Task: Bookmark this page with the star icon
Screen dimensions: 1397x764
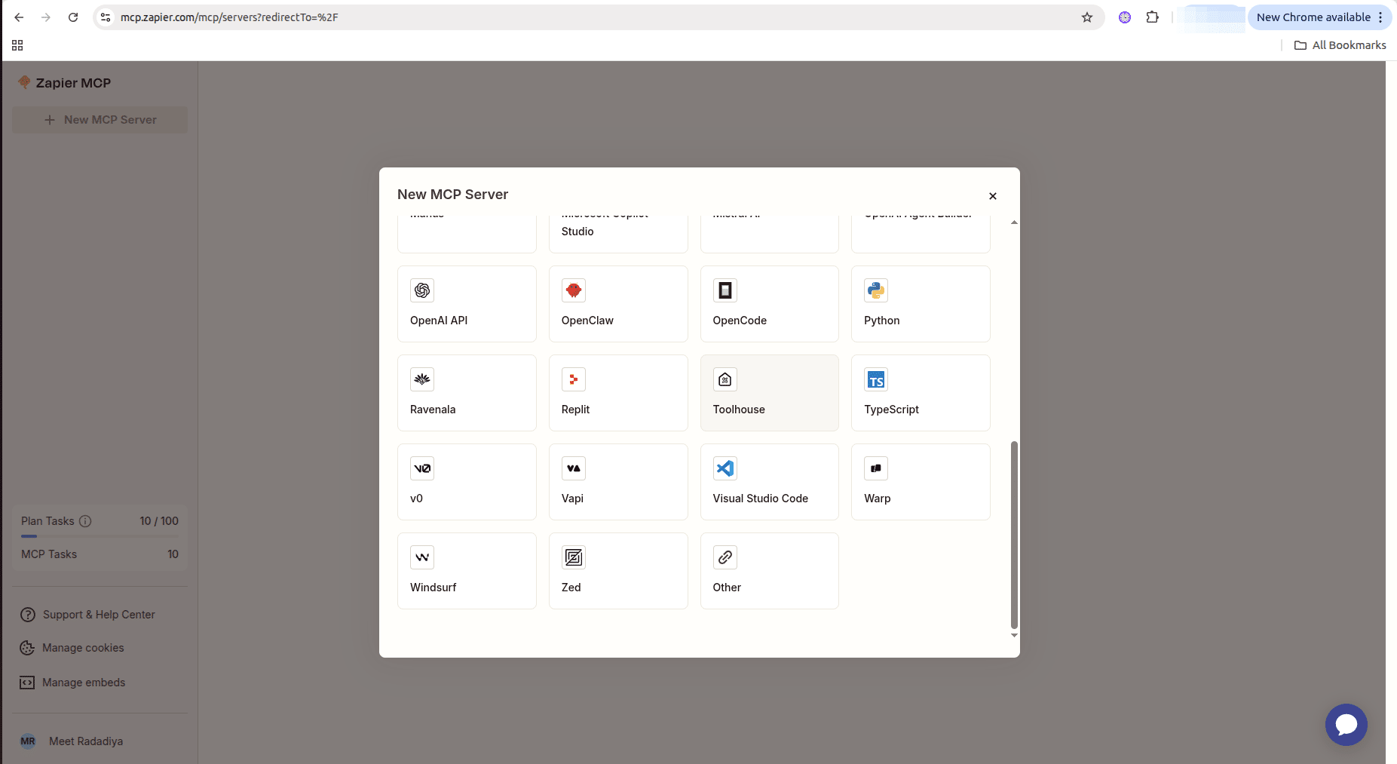Action: tap(1087, 17)
